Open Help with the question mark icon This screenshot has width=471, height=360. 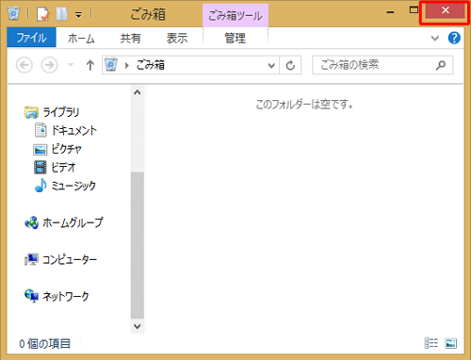[x=454, y=38]
